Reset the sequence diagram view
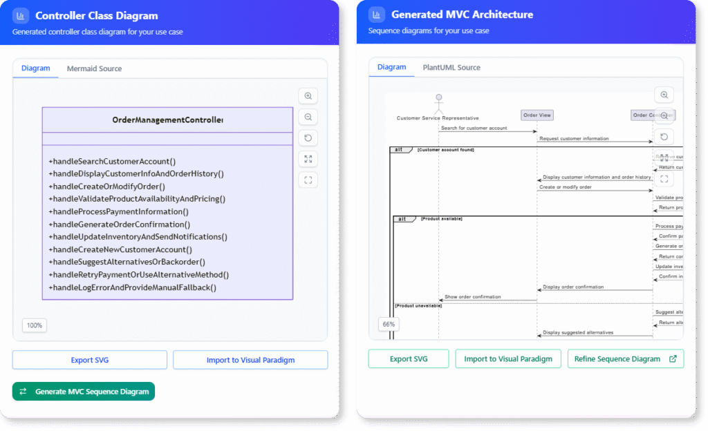 click(x=664, y=136)
